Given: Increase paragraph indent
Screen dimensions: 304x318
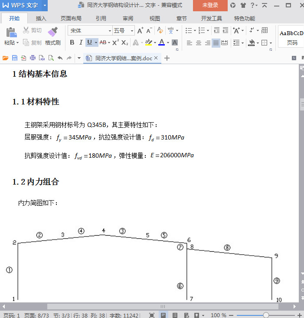Looking at the screenshot, I should pyautogui.click(x=225, y=30).
